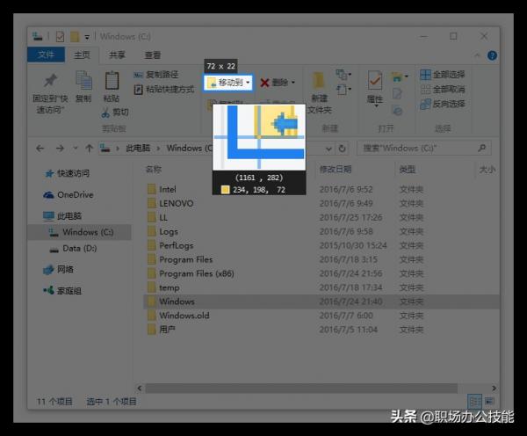The width and height of the screenshot is (527, 436).
Task: Click Copy path (复制路径) in ribbon
Action: tap(156, 75)
